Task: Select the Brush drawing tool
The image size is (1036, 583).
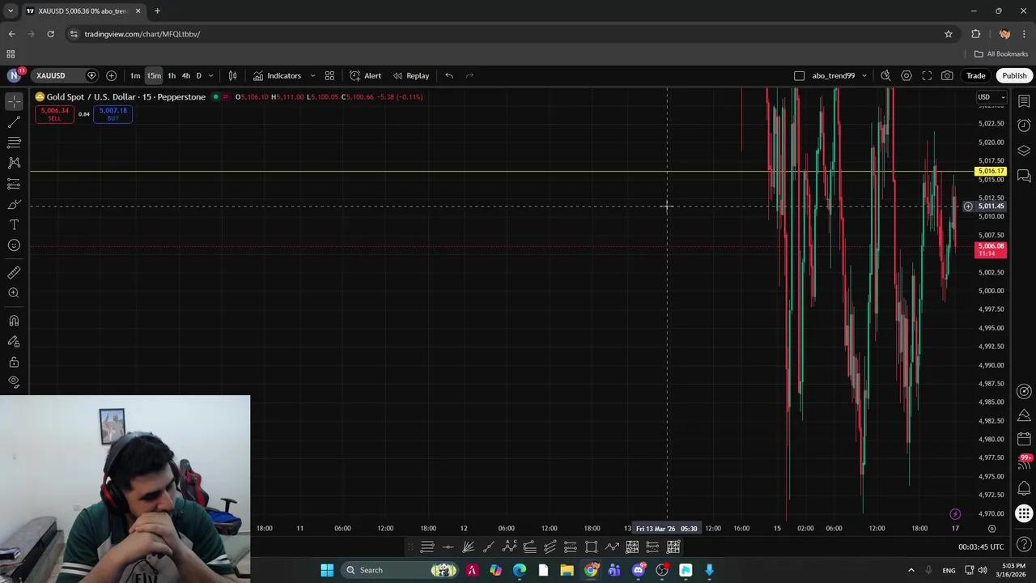Action: [14, 204]
